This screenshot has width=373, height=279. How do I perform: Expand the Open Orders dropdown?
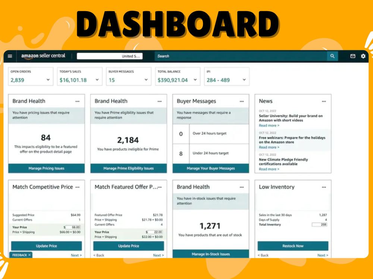point(48,80)
